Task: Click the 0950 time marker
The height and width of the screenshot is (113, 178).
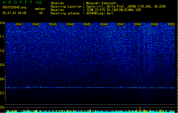Action: (x=171, y=24)
